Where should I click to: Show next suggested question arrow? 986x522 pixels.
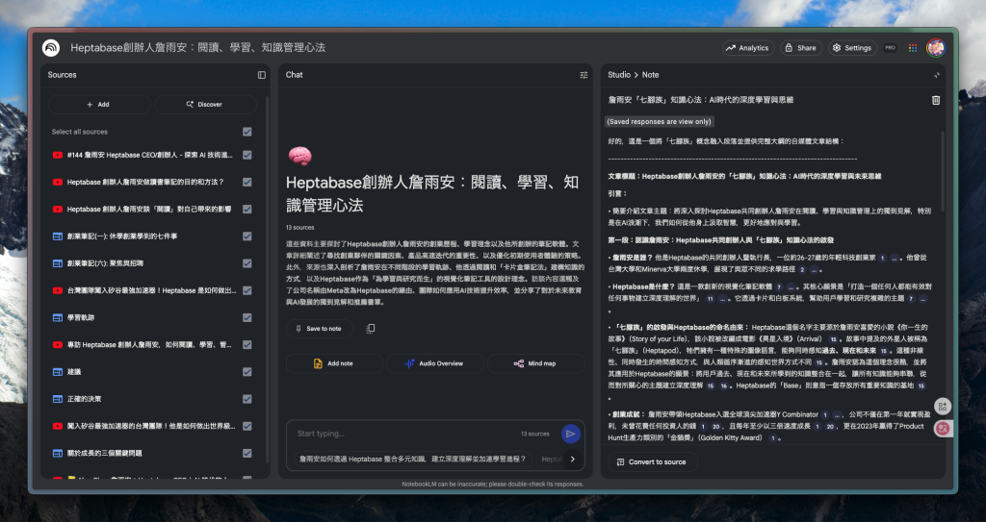(x=572, y=459)
